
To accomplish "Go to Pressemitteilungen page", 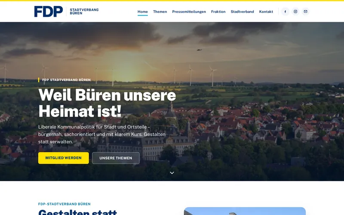I will (189, 12).
